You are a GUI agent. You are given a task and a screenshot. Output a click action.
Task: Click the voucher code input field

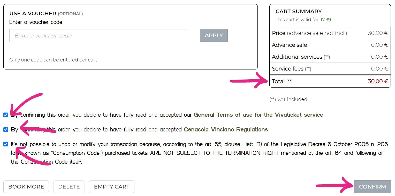click(98, 36)
